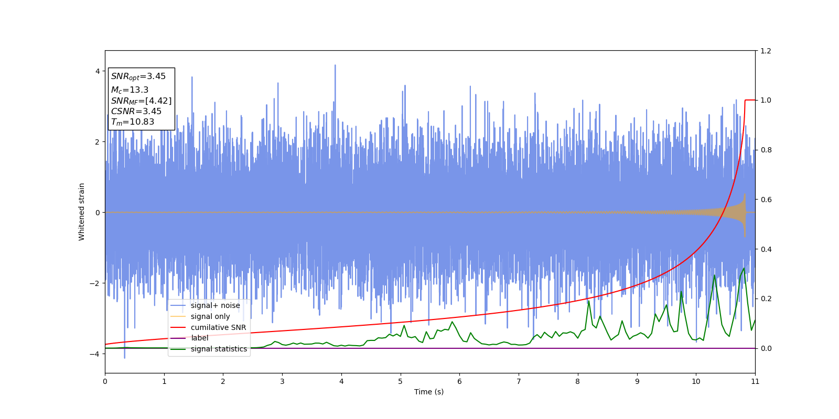Click the 'Time (s)' x-axis label
This screenshot has width=839, height=419.
(429, 392)
